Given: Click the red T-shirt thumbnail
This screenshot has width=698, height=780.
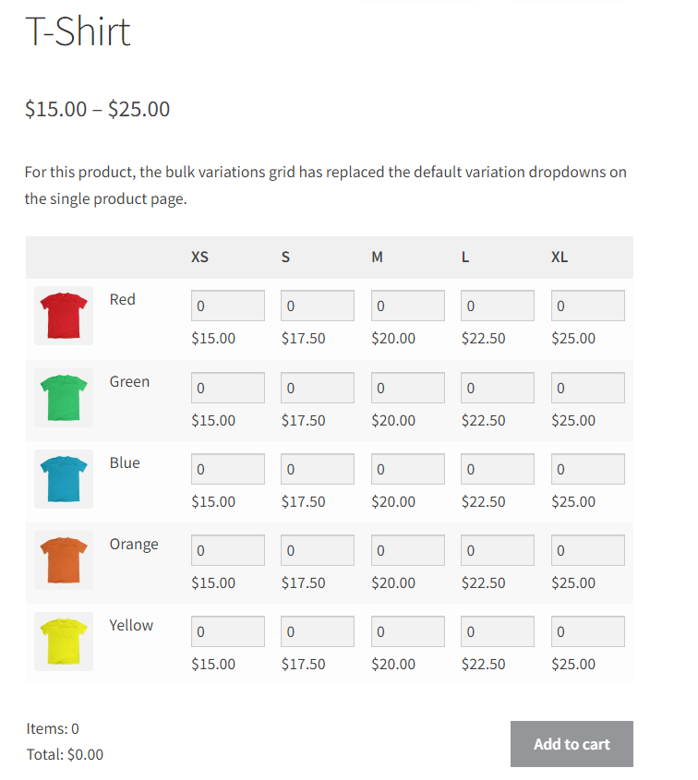Looking at the screenshot, I should 63,315.
